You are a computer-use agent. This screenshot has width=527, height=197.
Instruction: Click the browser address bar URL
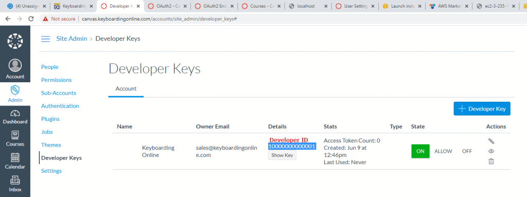coord(160,19)
